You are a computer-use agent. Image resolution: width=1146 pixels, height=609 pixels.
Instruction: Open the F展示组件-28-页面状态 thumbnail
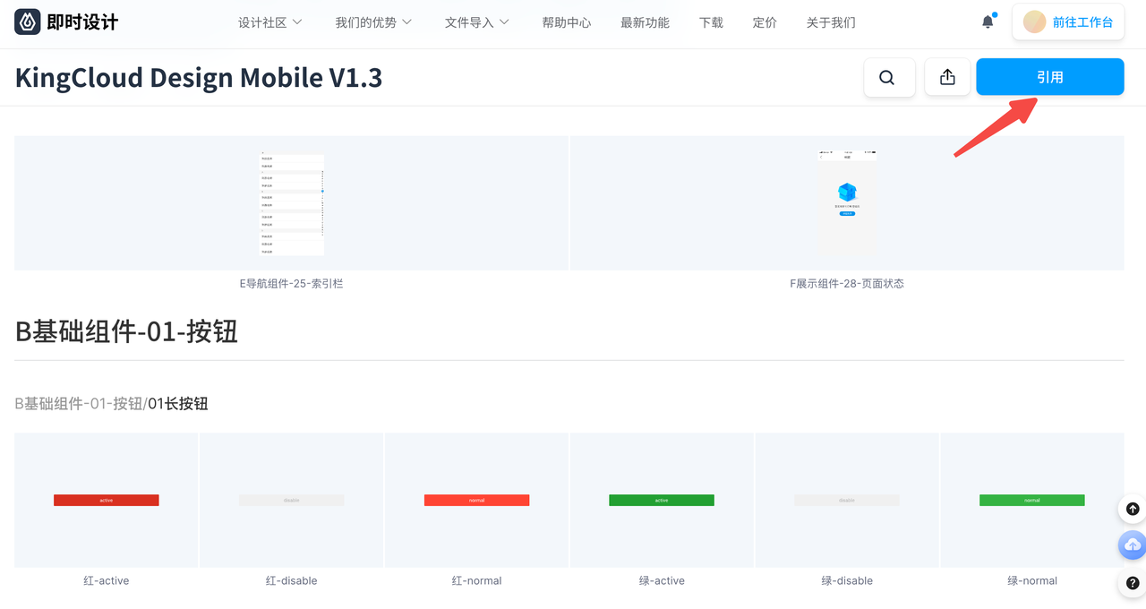[x=847, y=203]
